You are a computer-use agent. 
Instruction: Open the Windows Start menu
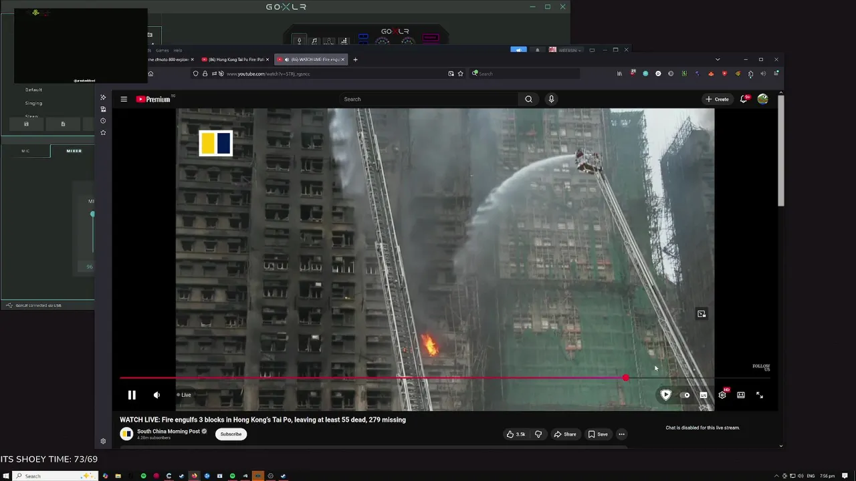point(7,476)
